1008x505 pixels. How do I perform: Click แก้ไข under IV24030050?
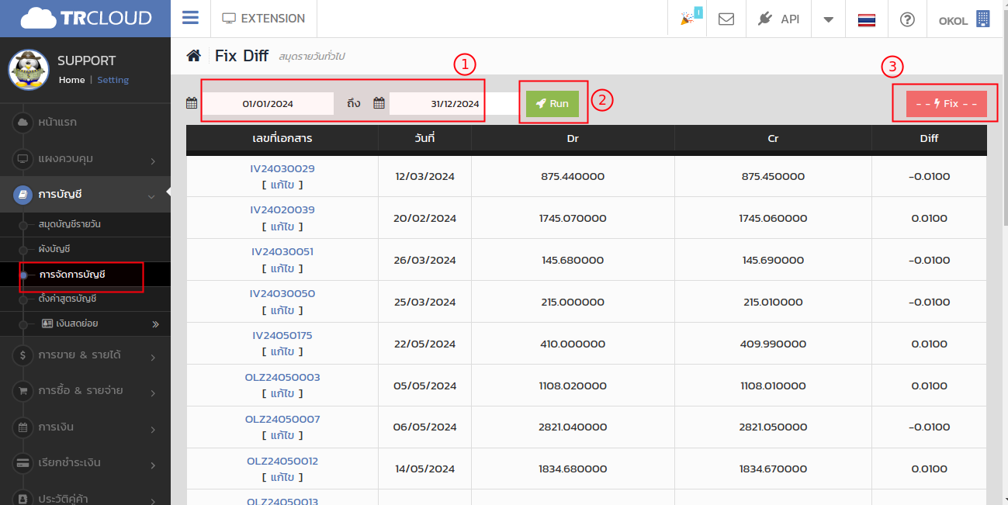282,310
